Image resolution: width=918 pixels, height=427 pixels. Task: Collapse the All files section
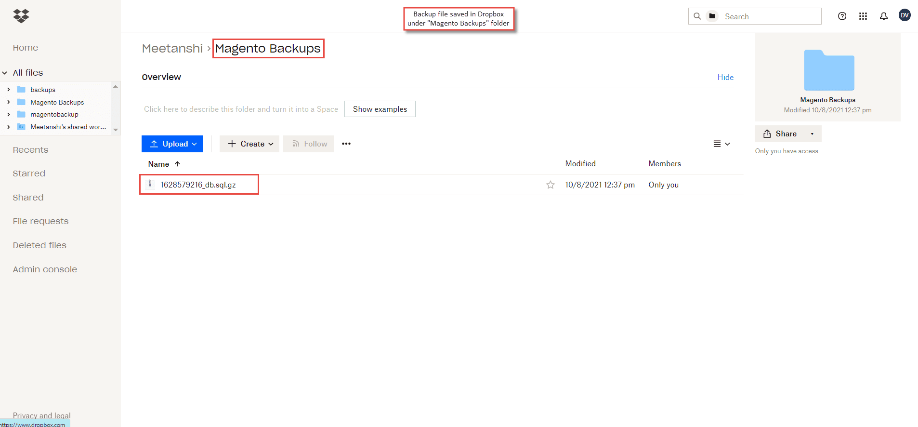[5, 73]
